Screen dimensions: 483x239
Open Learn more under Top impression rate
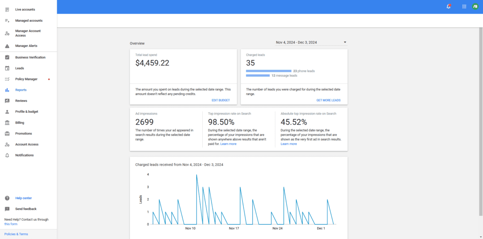pos(228,144)
